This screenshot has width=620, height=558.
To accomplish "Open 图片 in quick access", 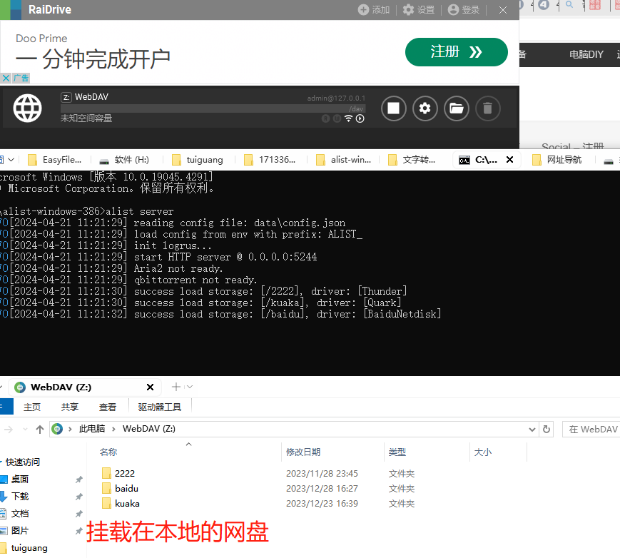I will pyautogui.click(x=20, y=530).
